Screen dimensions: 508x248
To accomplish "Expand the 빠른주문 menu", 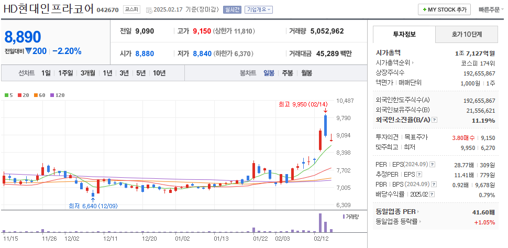I will (x=491, y=10).
